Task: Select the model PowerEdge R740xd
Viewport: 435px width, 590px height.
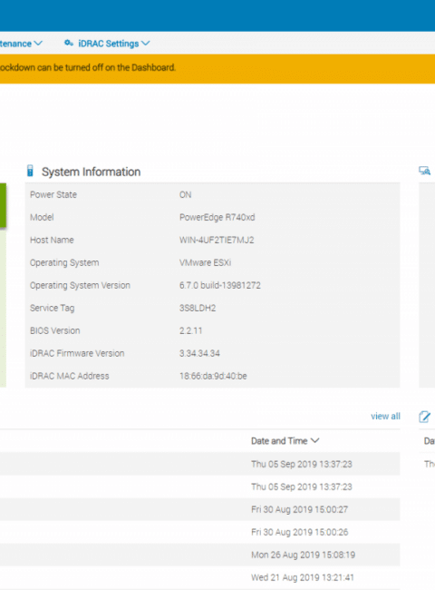Action: [217, 217]
